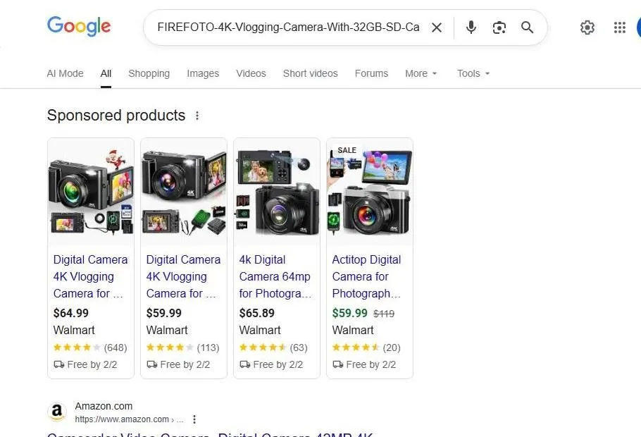Switch to the Images tab
This screenshot has height=437, width=641.
point(203,73)
